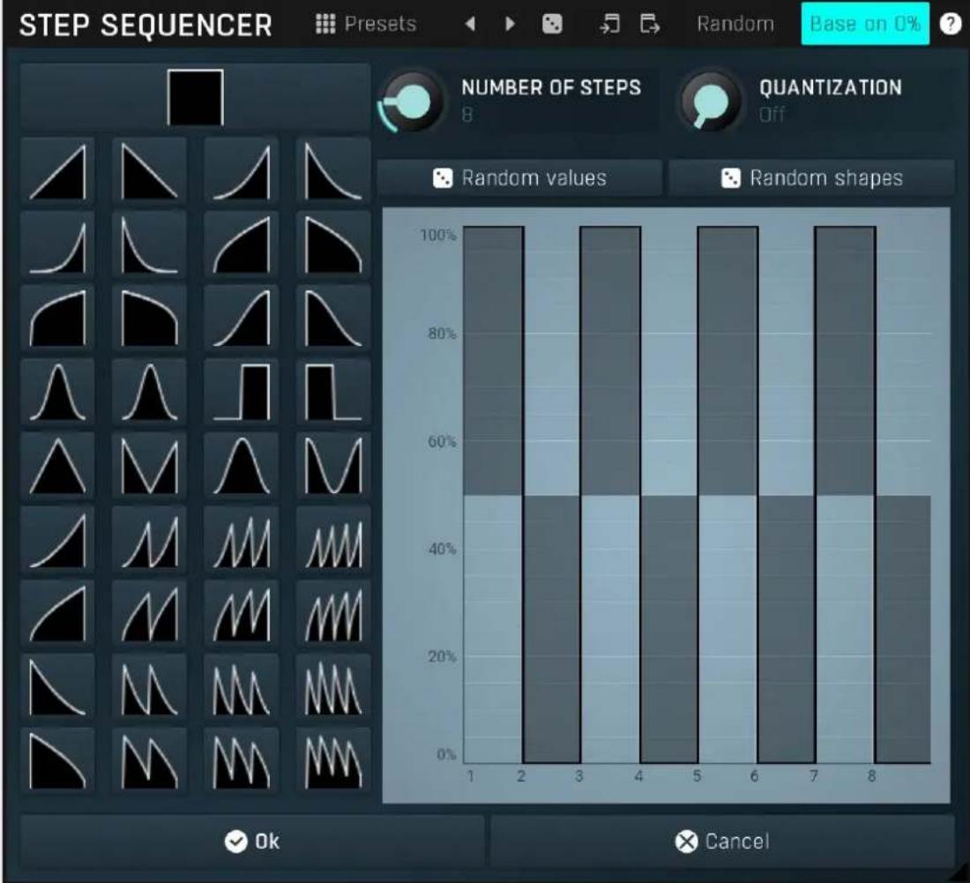970x883 pixels.
Task: Select the quadruple falling concave sawtooth shape
Action: (x=332, y=687)
